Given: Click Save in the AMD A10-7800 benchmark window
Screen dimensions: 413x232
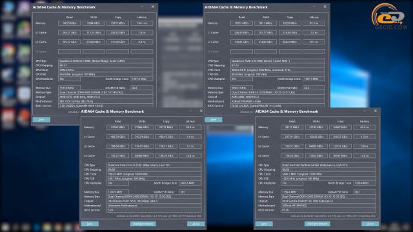Looking at the screenshot, I should (x=214, y=120).
